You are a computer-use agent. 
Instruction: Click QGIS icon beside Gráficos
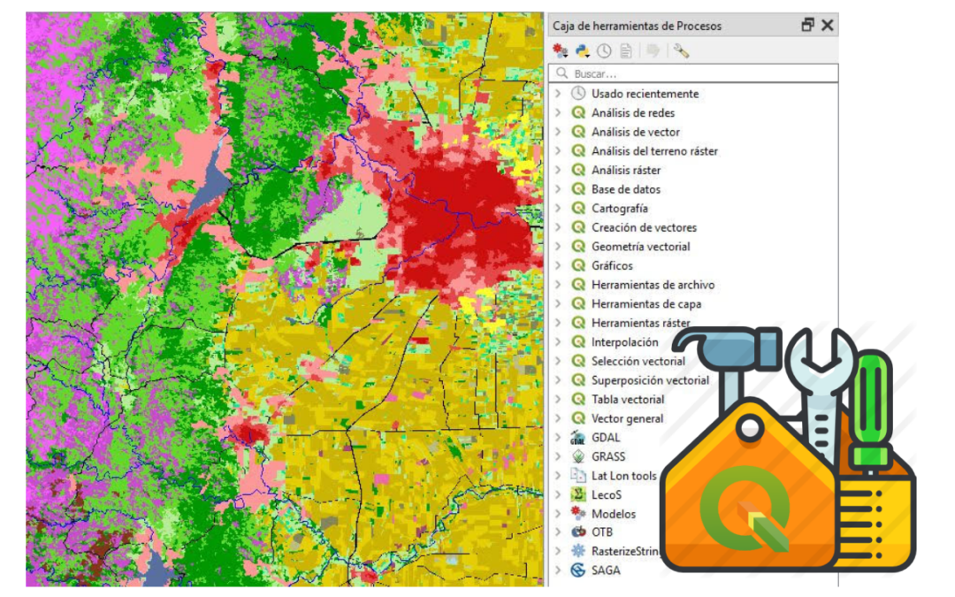[578, 265]
